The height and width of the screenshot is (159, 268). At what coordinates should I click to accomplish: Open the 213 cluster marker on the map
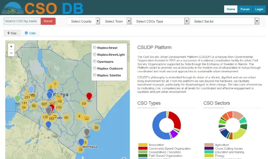tap(27, 97)
